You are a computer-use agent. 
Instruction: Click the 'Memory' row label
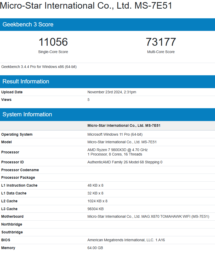(x=8, y=248)
